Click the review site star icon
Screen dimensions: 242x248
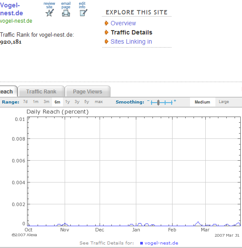tap(49, 13)
